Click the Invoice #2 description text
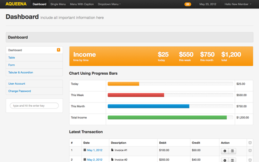 [121, 160]
